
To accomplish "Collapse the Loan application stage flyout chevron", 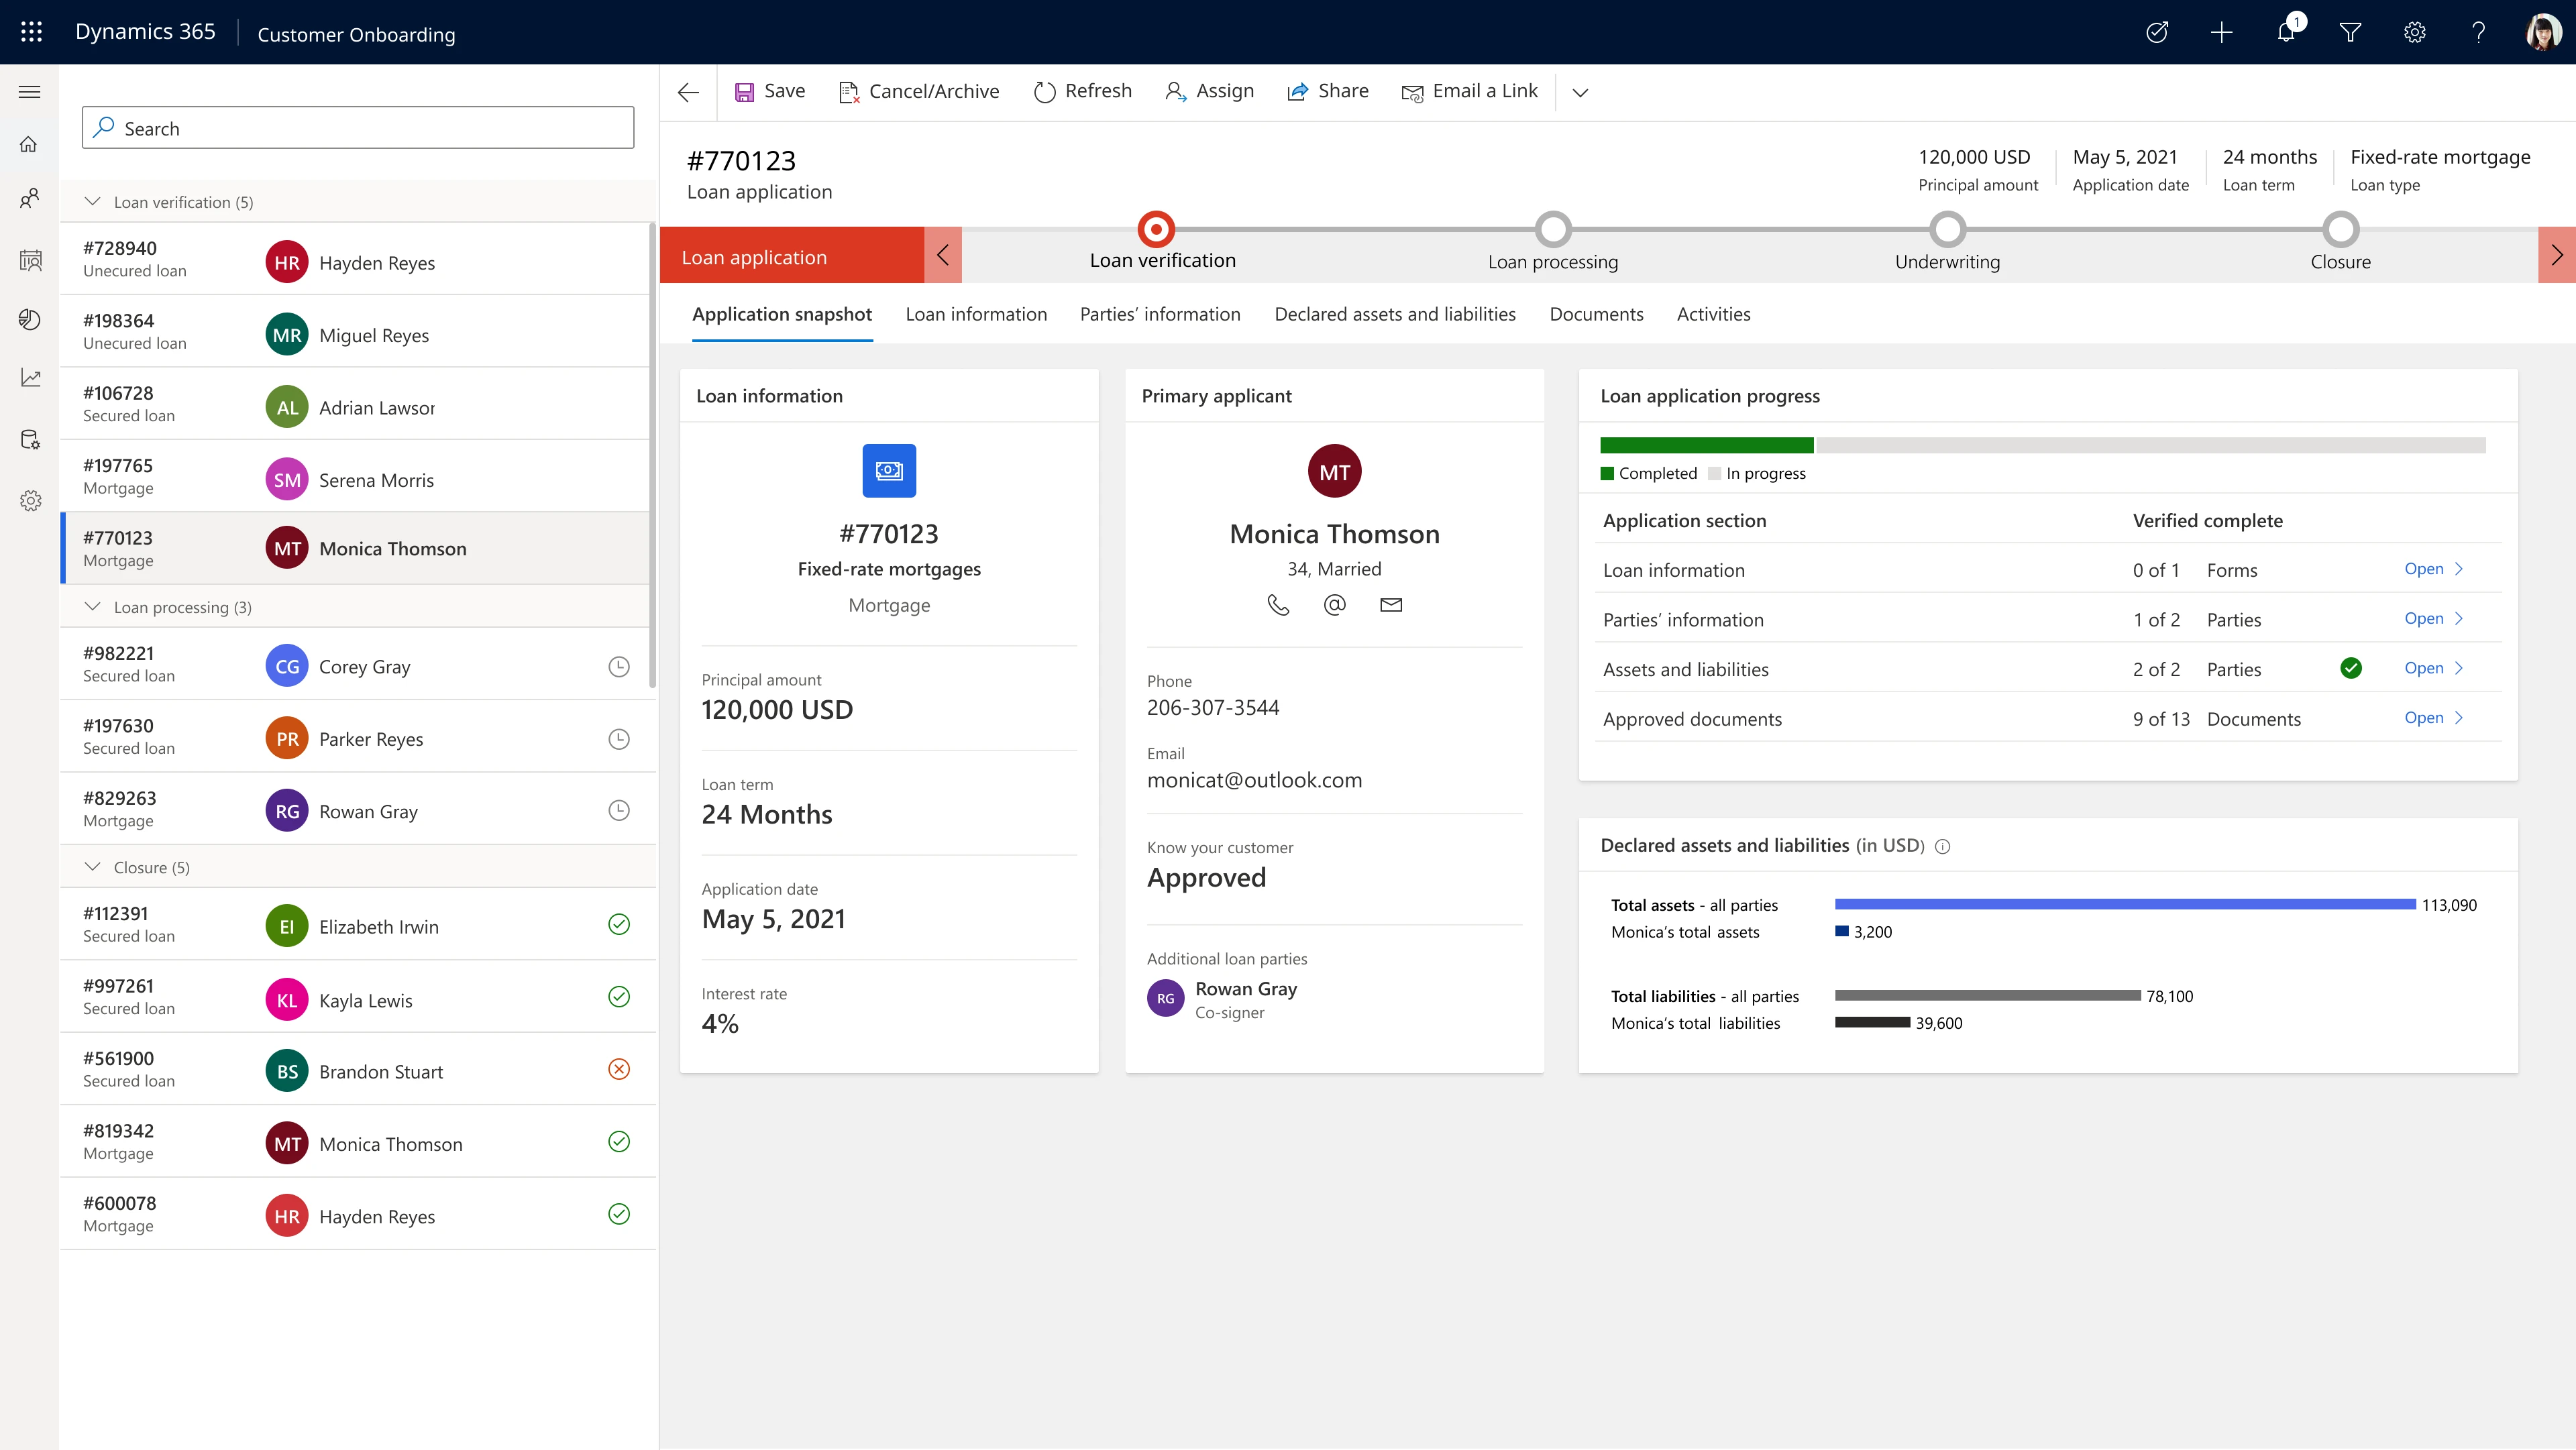I will [942, 255].
